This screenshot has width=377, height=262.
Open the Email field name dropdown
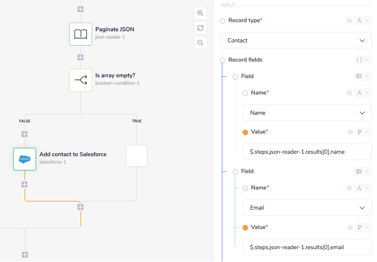coord(306,207)
